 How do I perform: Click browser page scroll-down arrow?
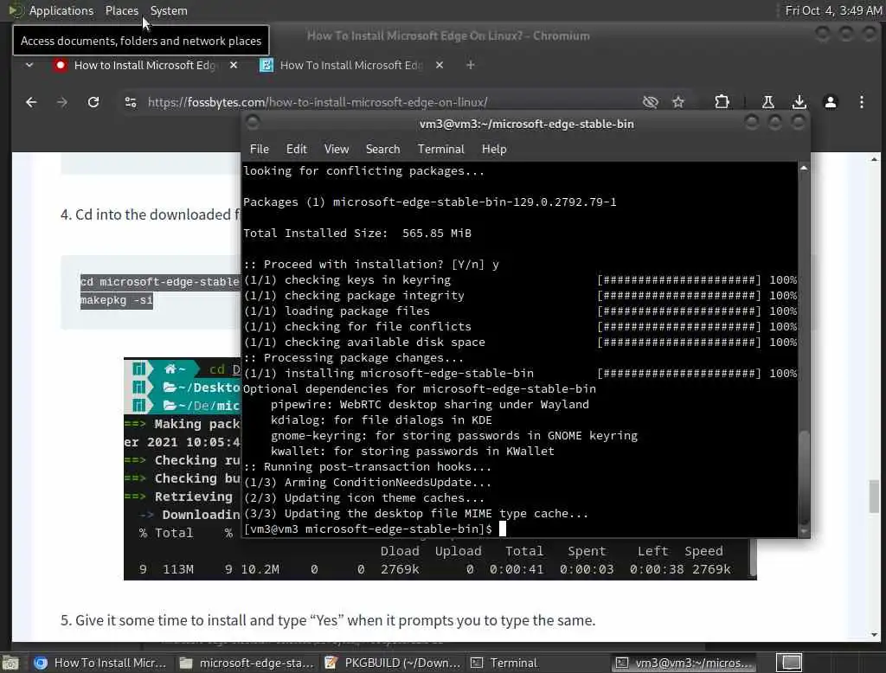874,635
